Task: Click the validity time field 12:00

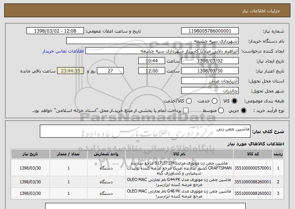Action: [x=152, y=71]
